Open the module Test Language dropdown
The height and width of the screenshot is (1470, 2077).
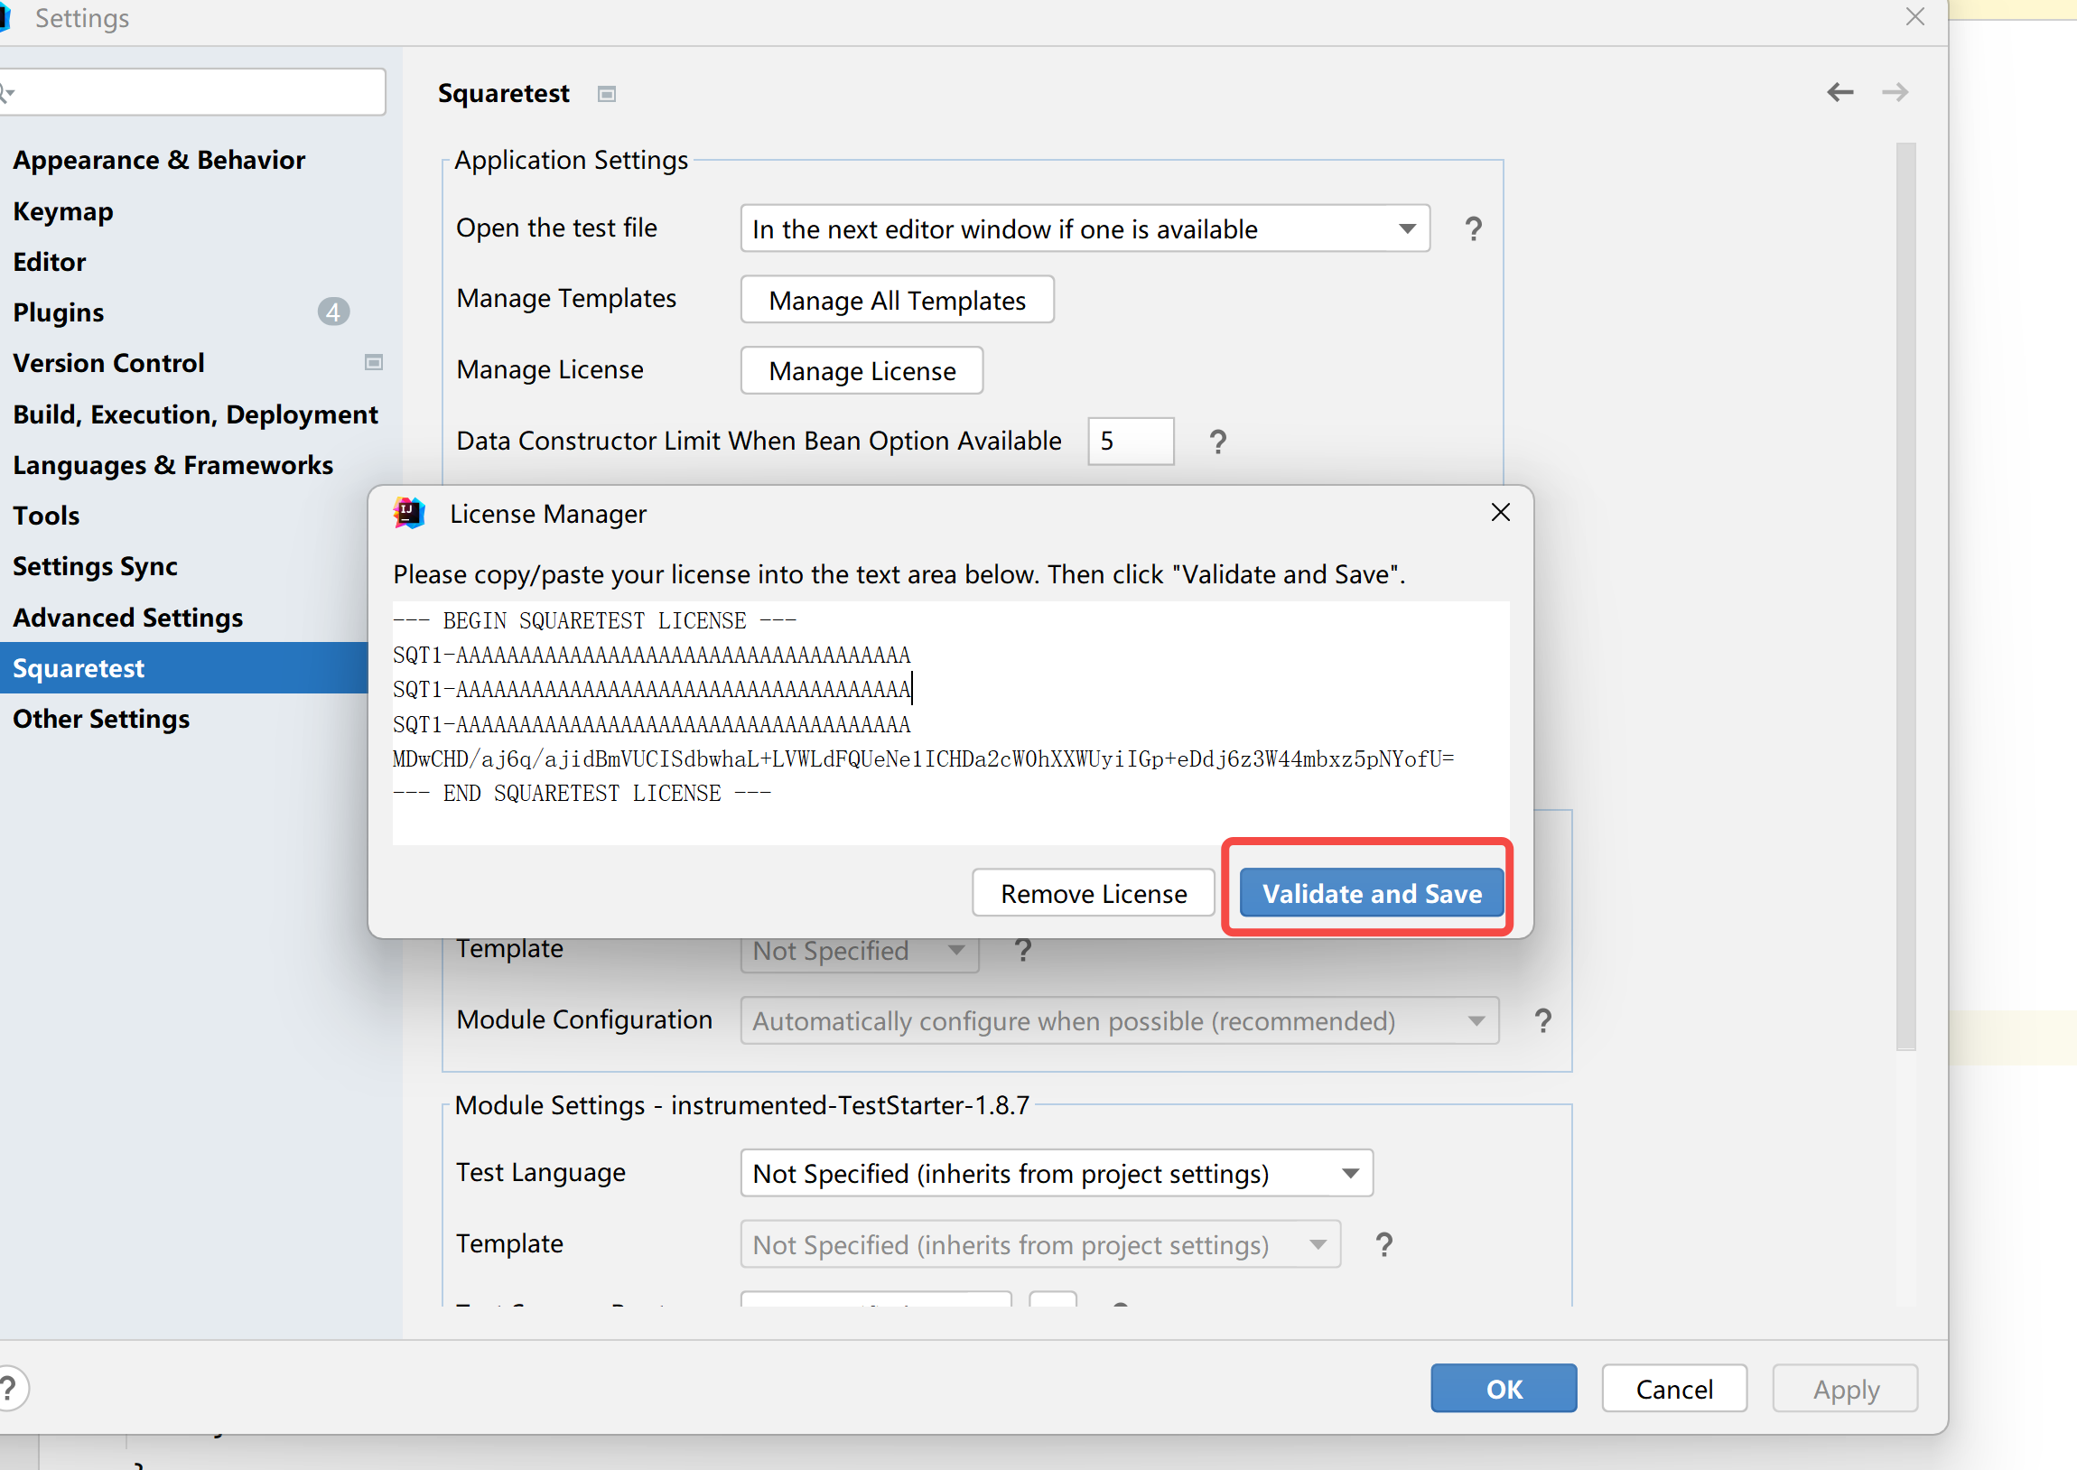pyautogui.click(x=1057, y=1173)
